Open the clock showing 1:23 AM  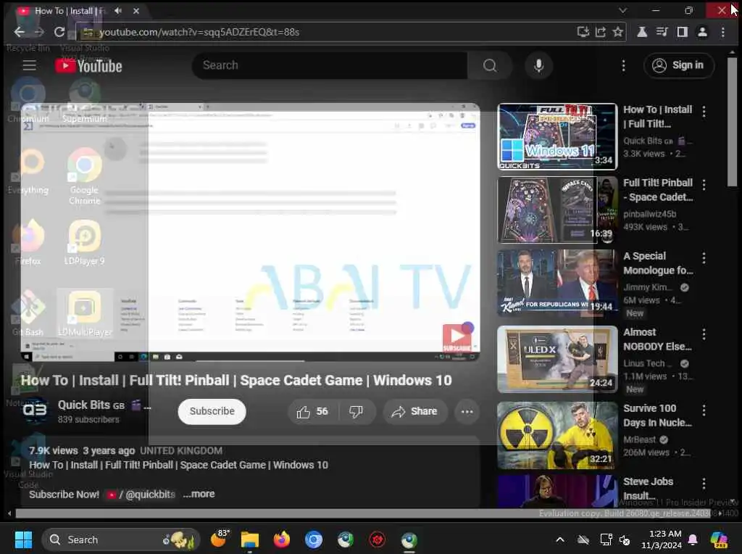(662, 539)
